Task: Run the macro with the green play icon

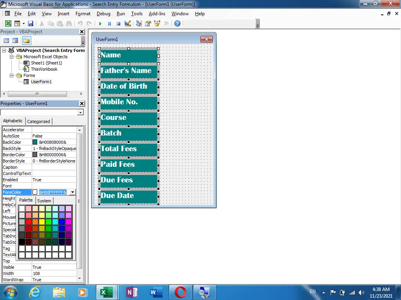Action: [x=100, y=23]
